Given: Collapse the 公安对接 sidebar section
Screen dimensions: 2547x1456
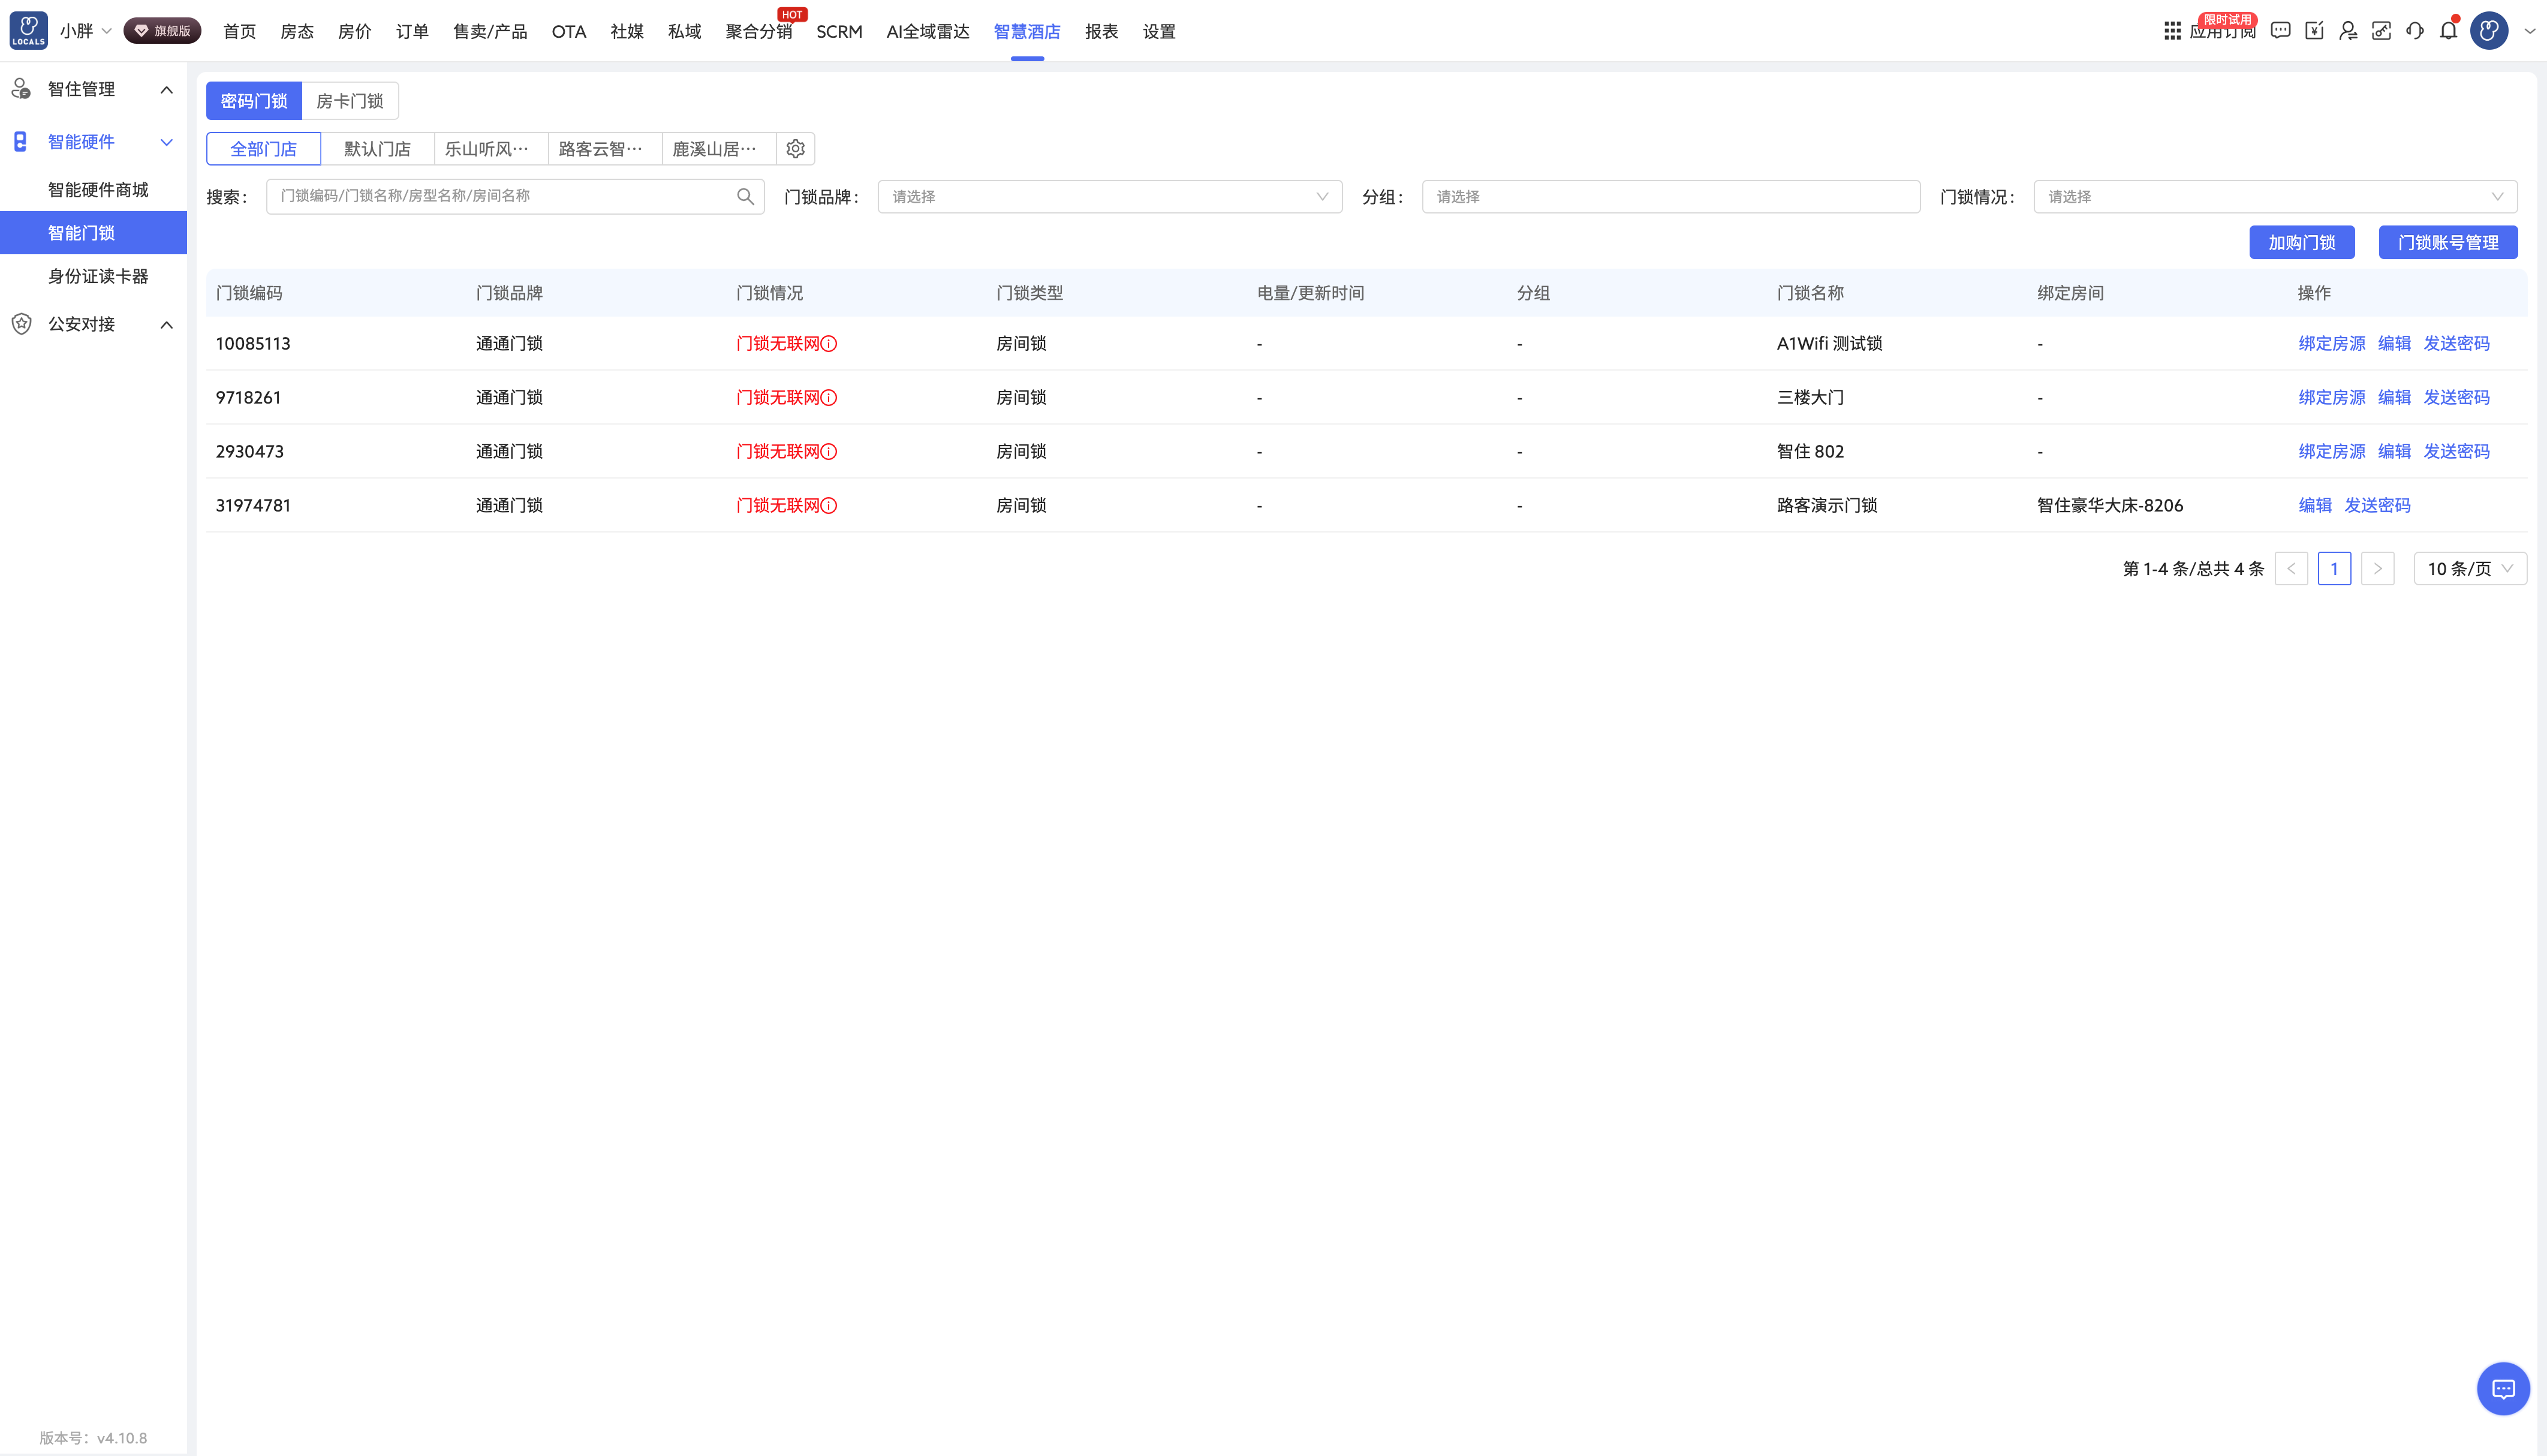Looking at the screenshot, I should click(167, 325).
